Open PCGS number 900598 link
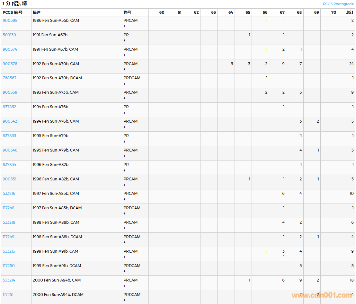356x304 pixels. pyautogui.click(x=10, y=21)
